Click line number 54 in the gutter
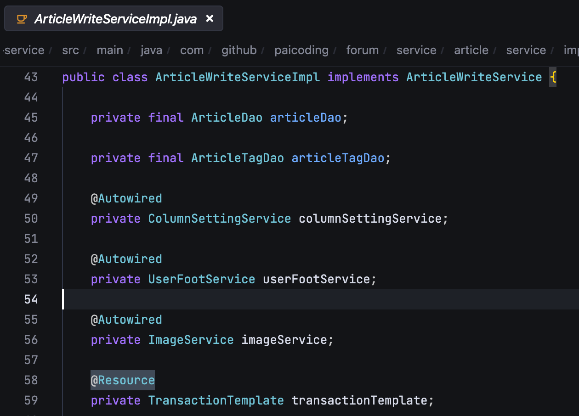The height and width of the screenshot is (416, 579). point(31,299)
